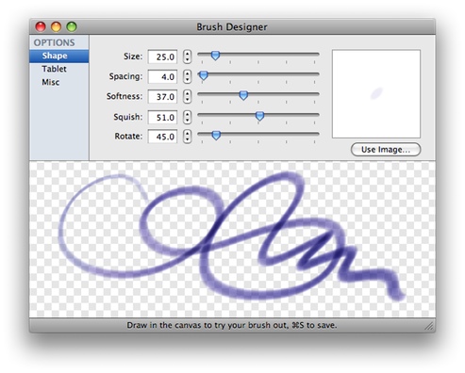This screenshot has width=465, height=373.
Task: Click the Rotate stepper arrows
Action: tap(188, 137)
